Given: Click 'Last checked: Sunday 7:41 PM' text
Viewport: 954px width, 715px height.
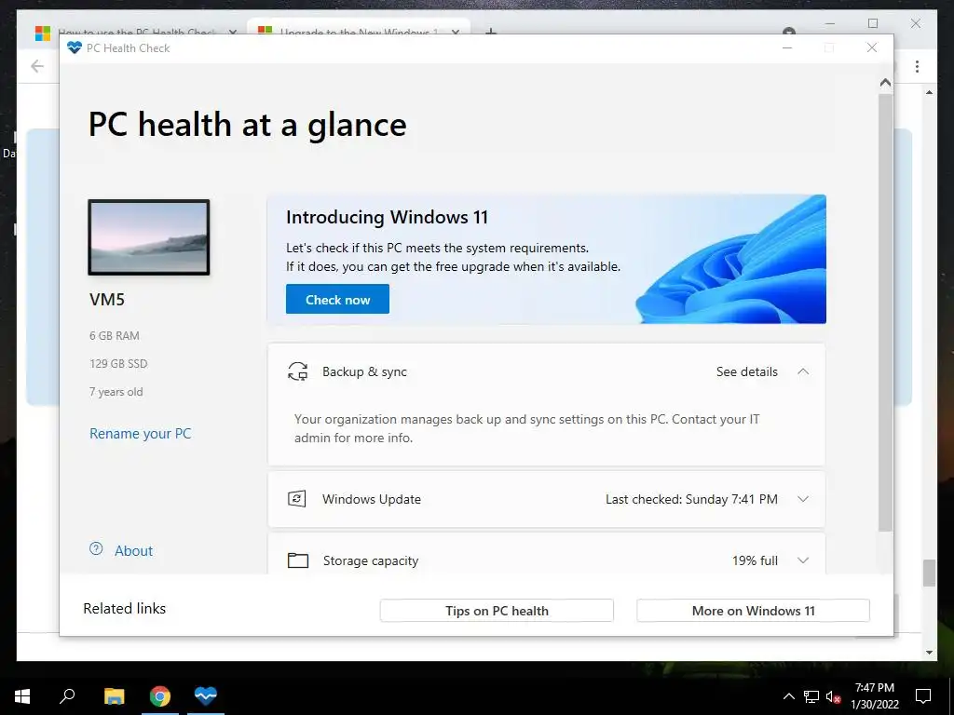Looking at the screenshot, I should (691, 499).
